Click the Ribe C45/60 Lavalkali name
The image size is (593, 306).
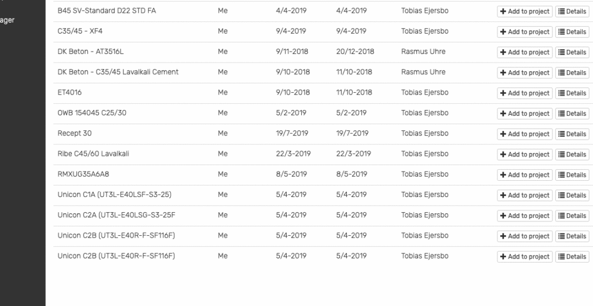click(93, 154)
